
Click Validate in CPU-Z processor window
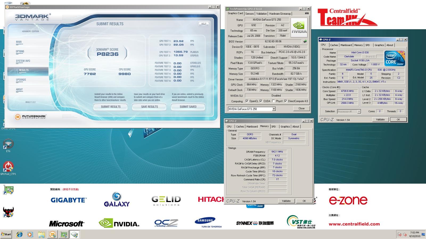380,120
